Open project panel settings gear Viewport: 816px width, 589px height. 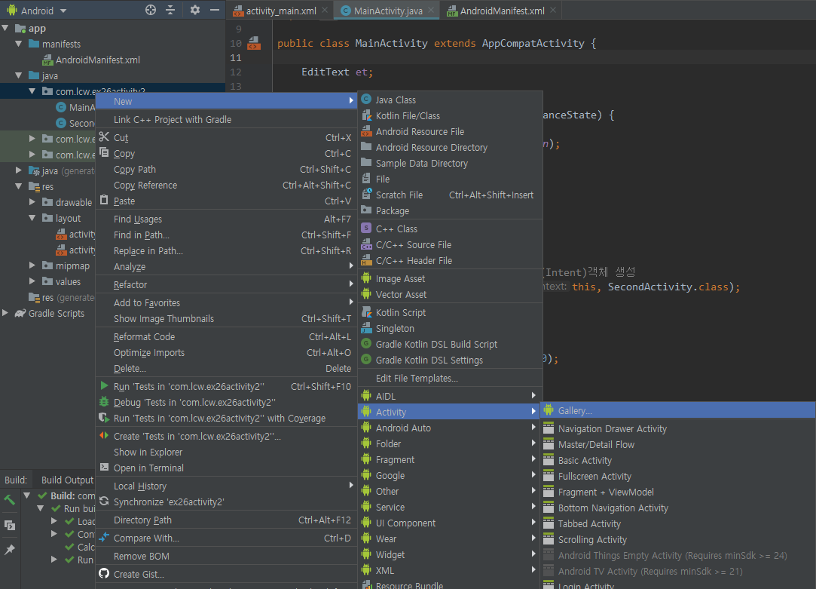tap(194, 10)
